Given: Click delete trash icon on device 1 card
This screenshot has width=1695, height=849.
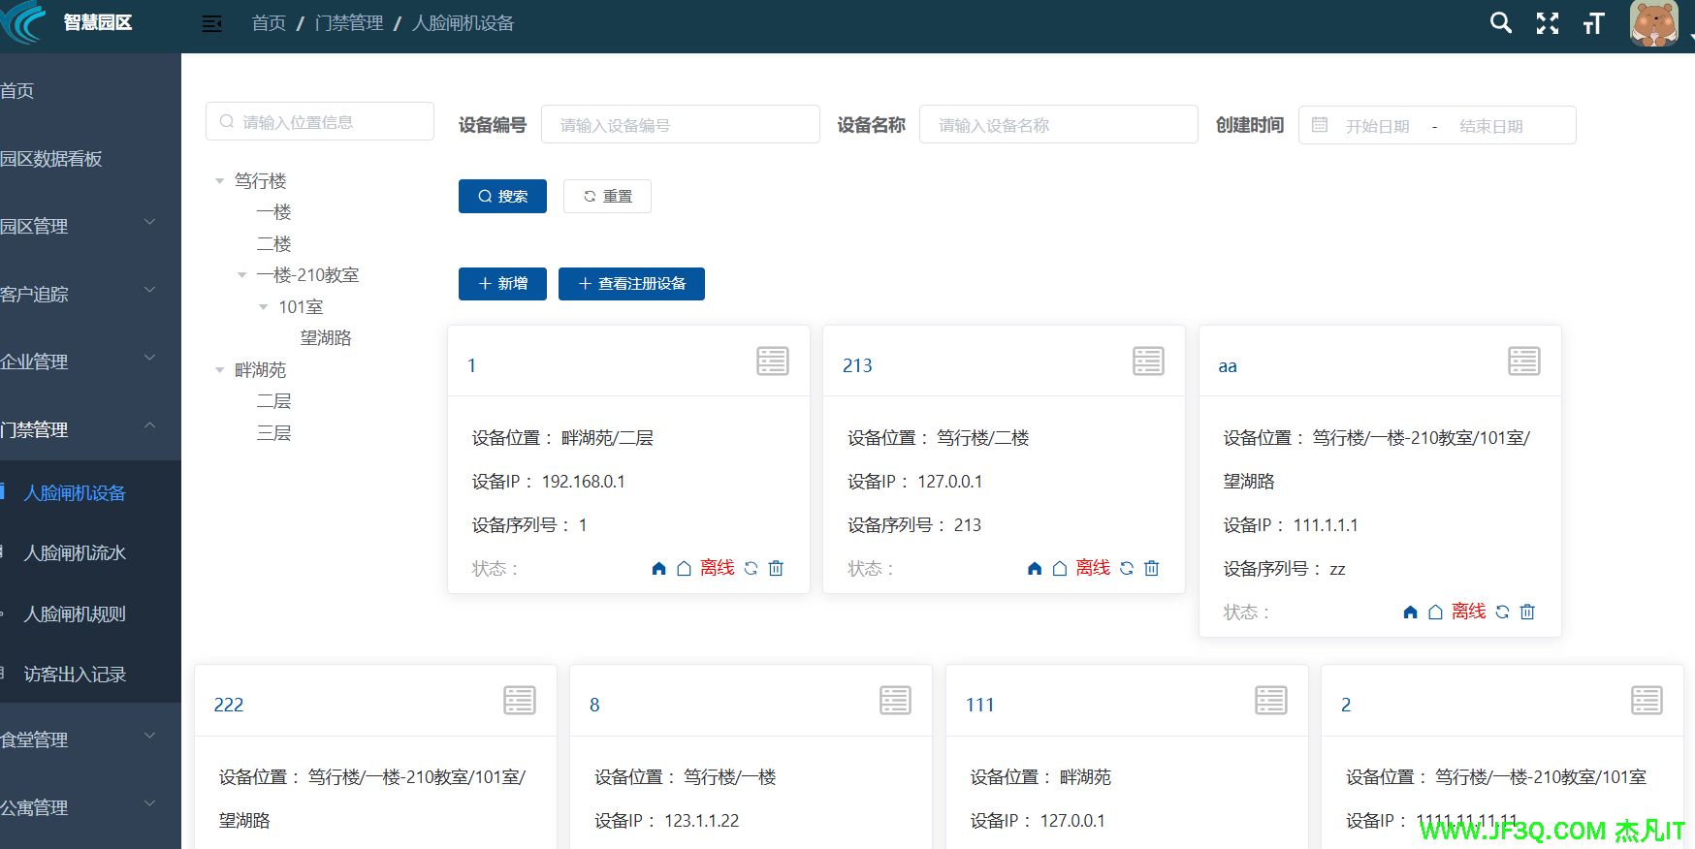Looking at the screenshot, I should tap(776, 568).
